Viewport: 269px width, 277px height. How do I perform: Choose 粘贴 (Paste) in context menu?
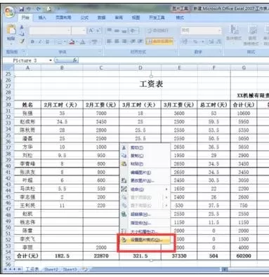click(x=145, y=164)
